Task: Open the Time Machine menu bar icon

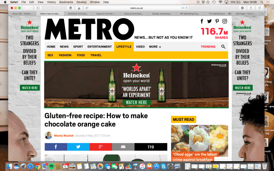Action: click(x=214, y=2)
